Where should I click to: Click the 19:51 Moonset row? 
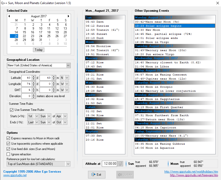pyautogui.click(x=105, y=54)
